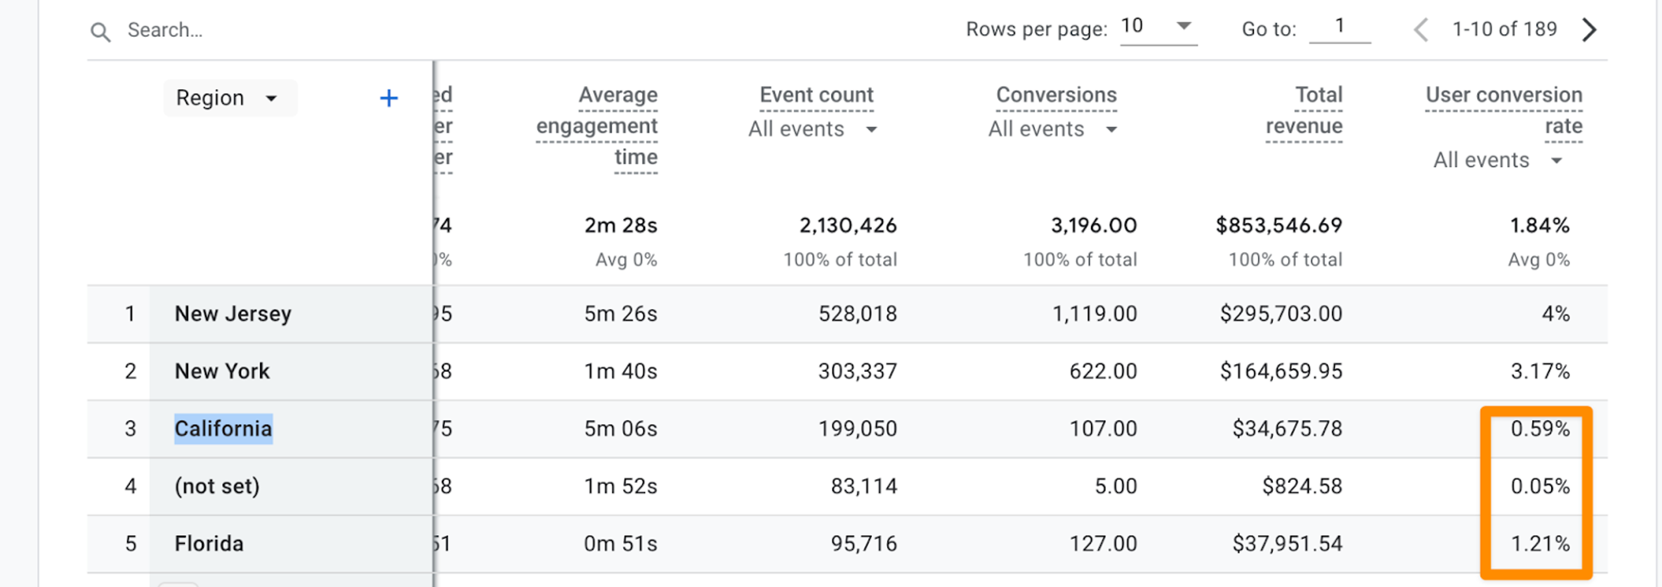Screen dimensions: 1662x587
Task: Click average engagement total 2m 28s
Action: pyautogui.click(x=621, y=226)
